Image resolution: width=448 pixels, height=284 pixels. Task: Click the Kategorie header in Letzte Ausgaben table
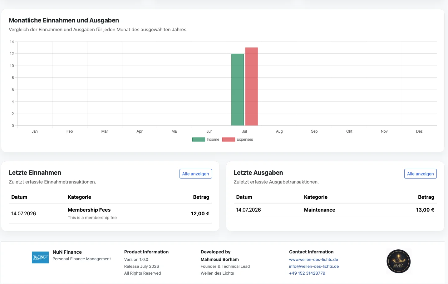316,197
